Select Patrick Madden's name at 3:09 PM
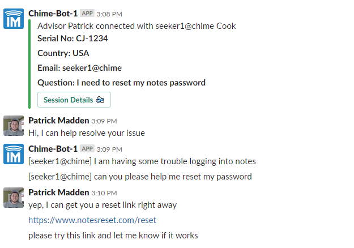The height and width of the screenshot is (248, 354). click(x=59, y=121)
